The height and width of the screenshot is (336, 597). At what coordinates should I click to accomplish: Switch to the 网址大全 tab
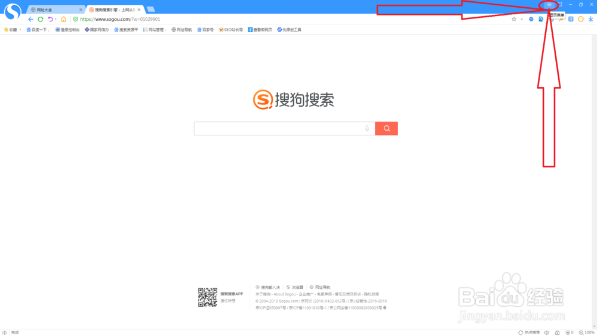click(x=55, y=10)
